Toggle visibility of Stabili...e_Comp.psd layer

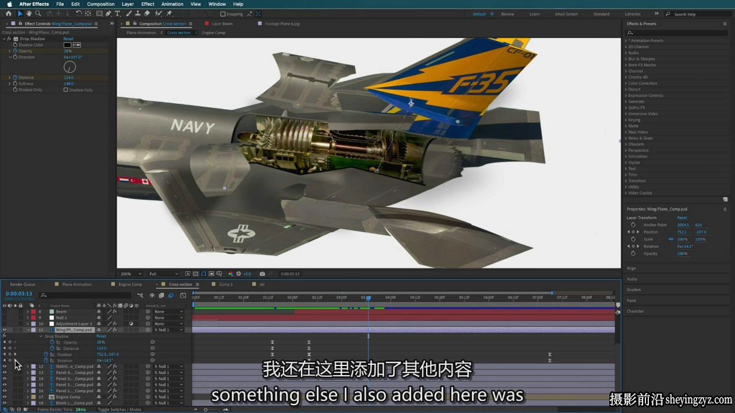[x=5, y=366]
